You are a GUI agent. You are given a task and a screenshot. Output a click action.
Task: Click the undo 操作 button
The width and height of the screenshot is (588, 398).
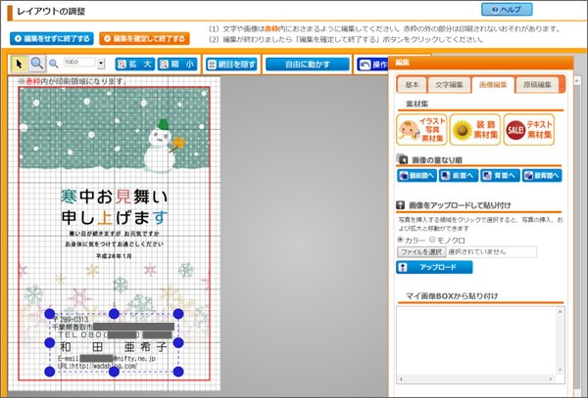(372, 65)
